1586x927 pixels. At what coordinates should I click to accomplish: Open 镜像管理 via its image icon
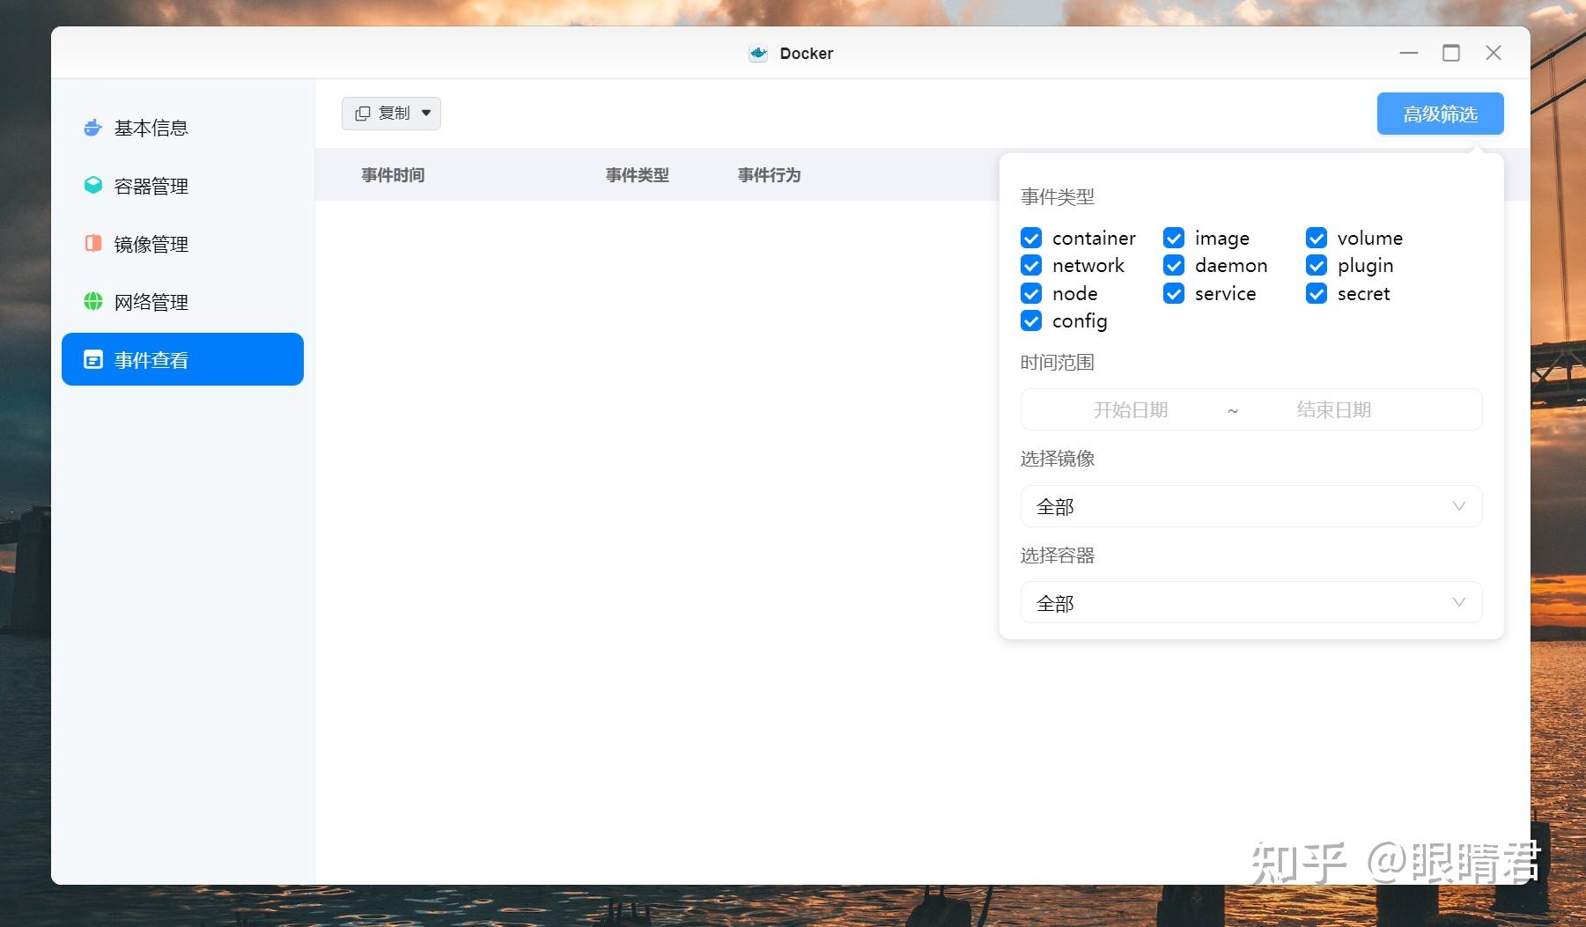click(x=92, y=244)
